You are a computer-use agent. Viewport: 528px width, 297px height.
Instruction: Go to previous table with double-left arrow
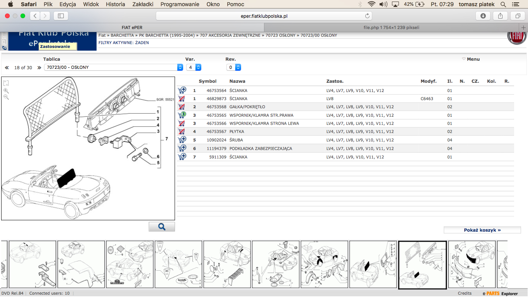[7, 68]
